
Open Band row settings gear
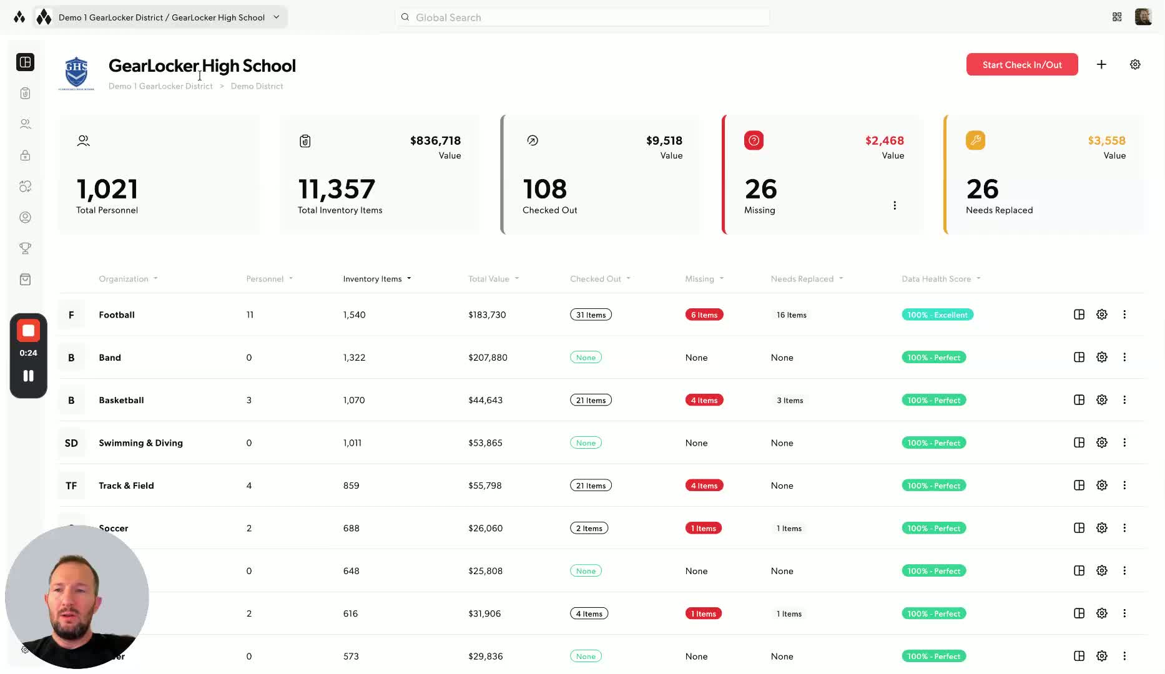coord(1102,357)
